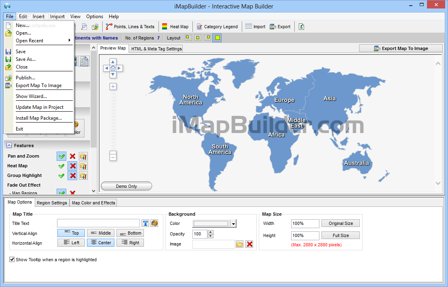
Task: Browse for background image folder icon
Action: [240, 244]
